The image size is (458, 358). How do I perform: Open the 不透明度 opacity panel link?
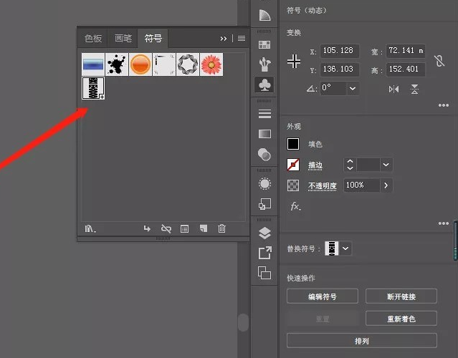(323, 186)
